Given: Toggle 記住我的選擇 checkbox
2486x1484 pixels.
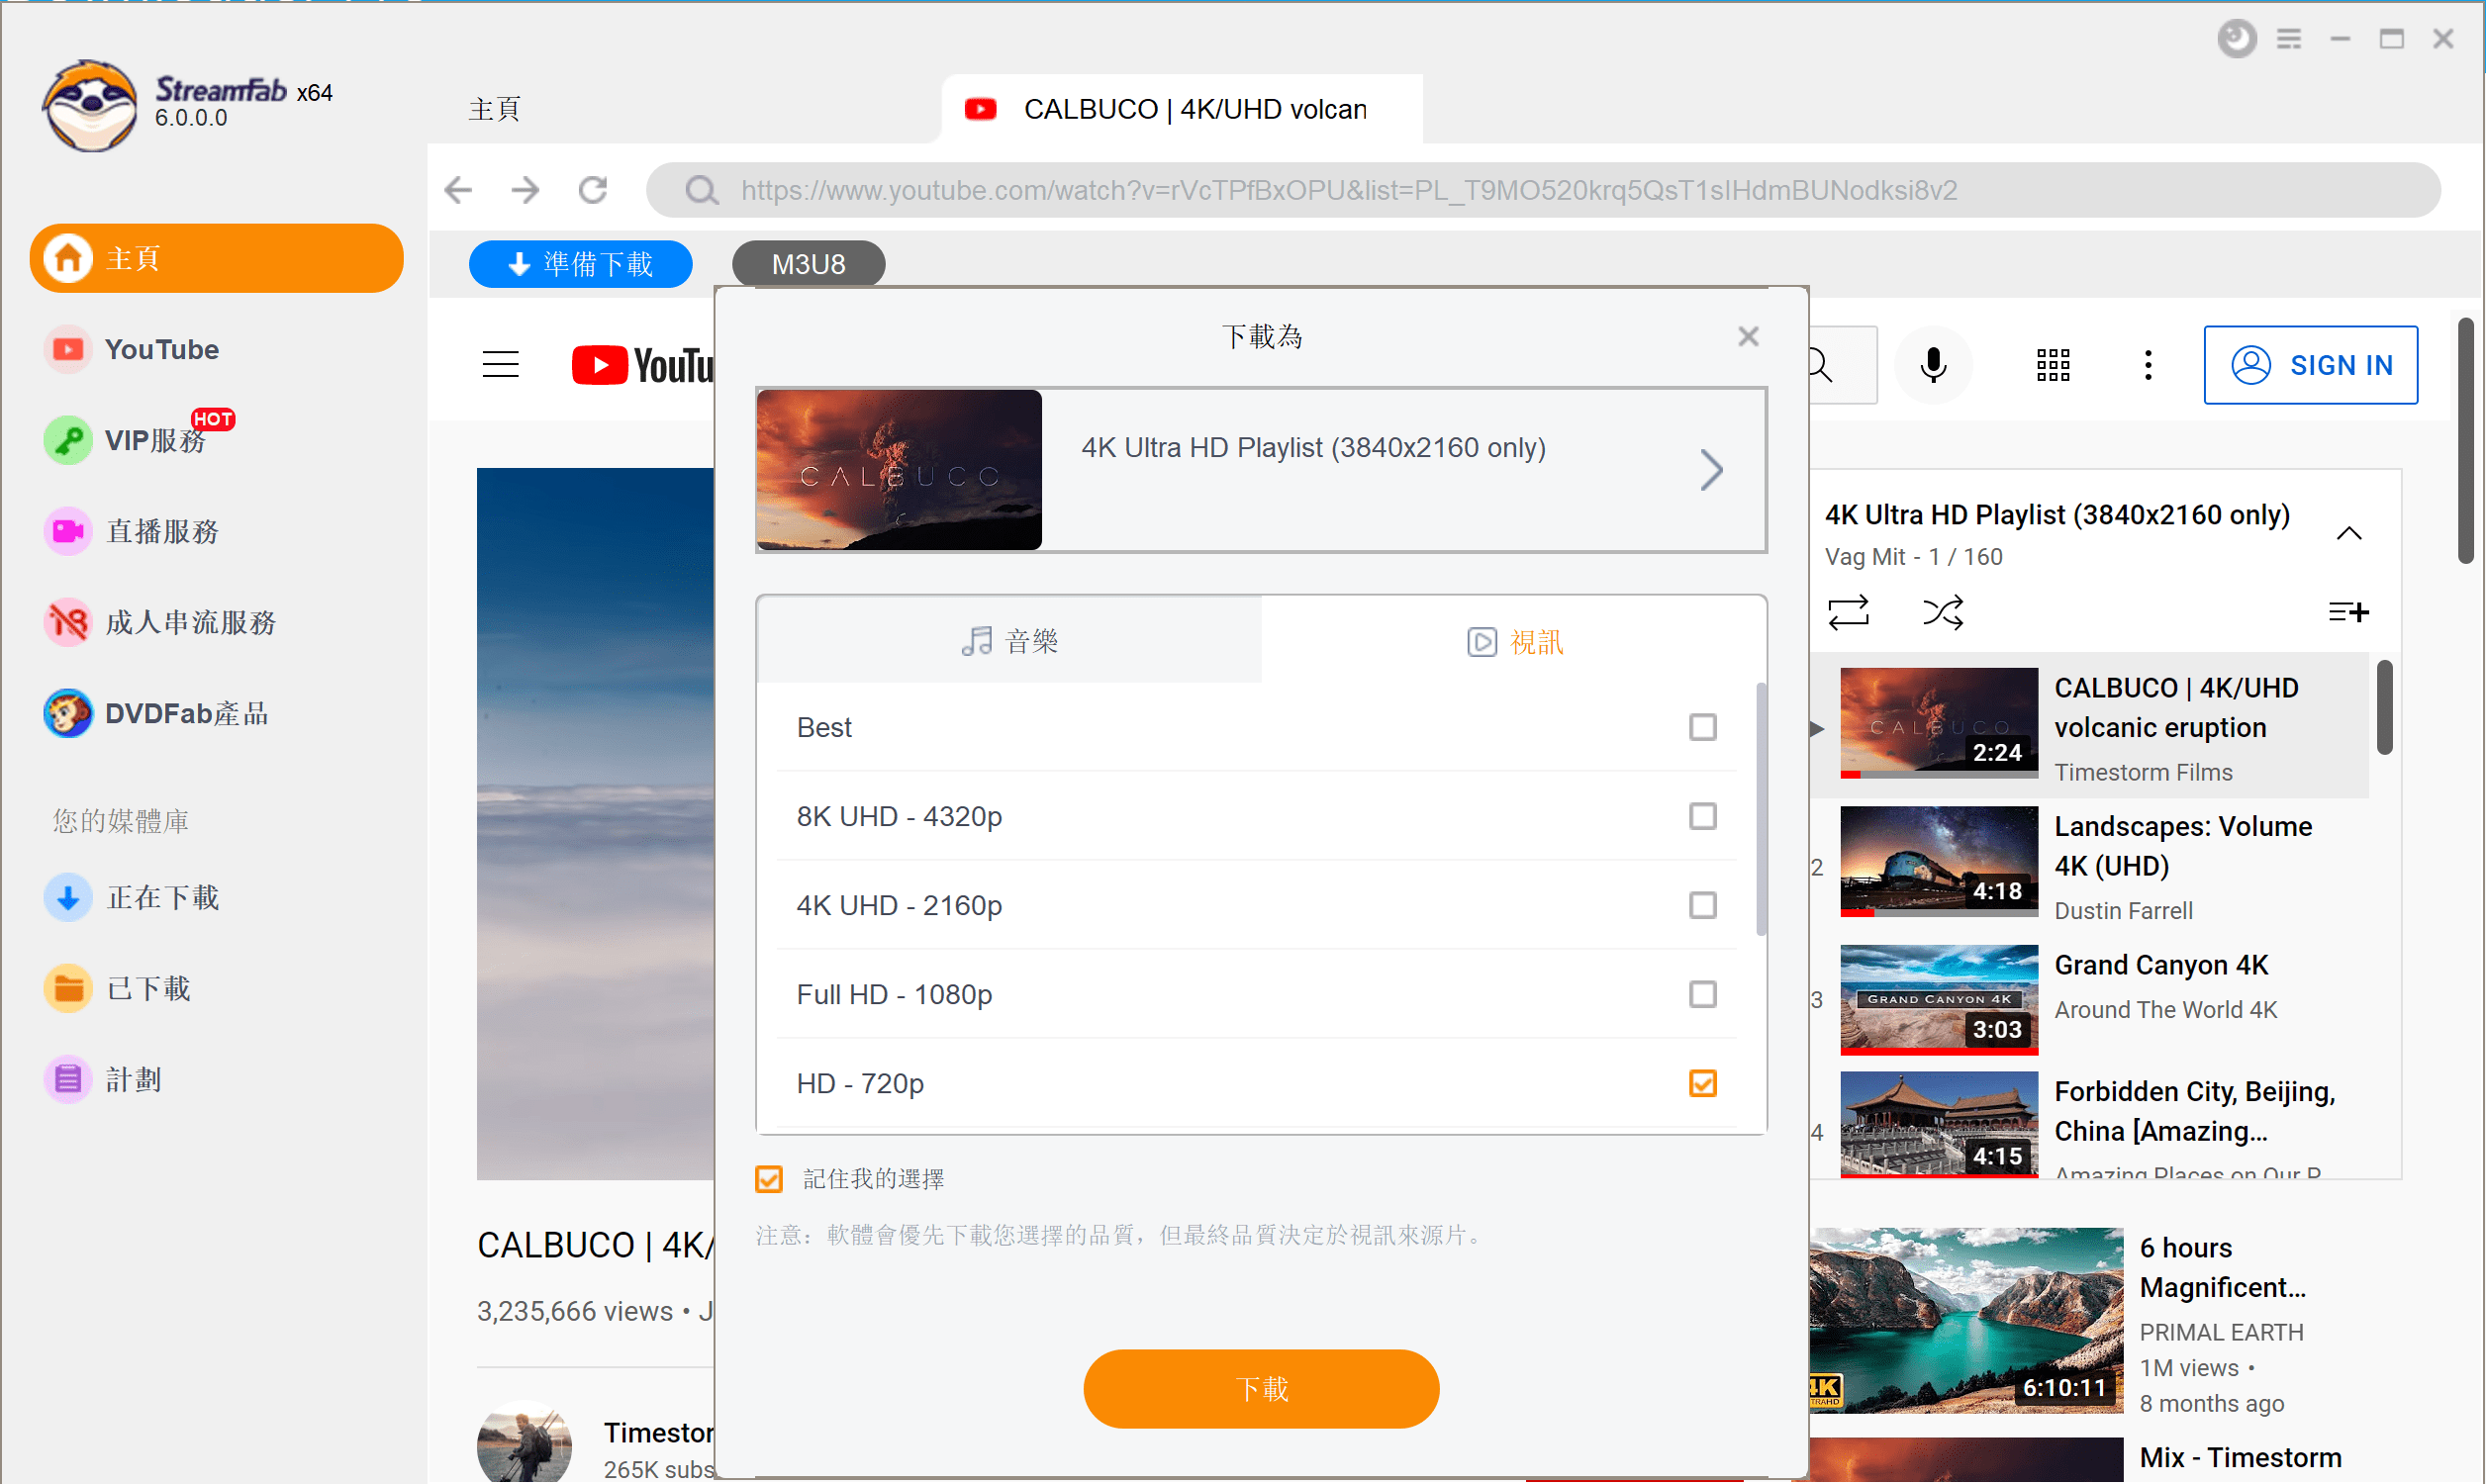Looking at the screenshot, I should click(768, 1179).
